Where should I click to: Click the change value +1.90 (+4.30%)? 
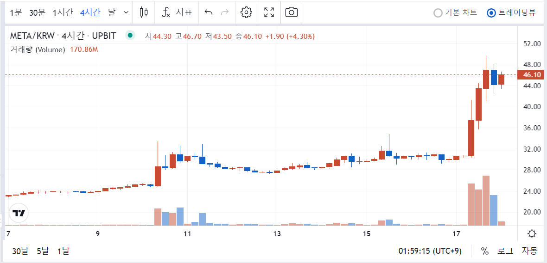pyautogui.click(x=290, y=36)
